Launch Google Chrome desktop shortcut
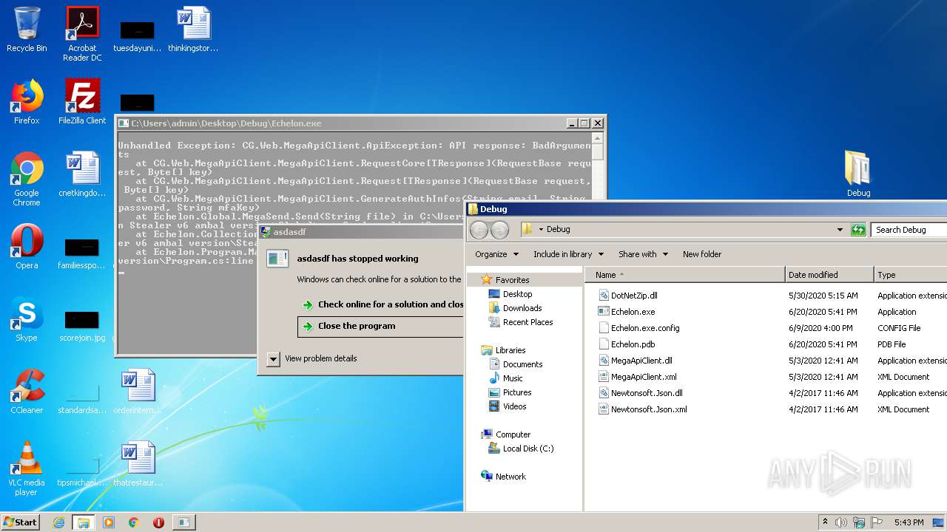Viewport: 947px width, 532px height. pyautogui.click(x=27, y=179)
